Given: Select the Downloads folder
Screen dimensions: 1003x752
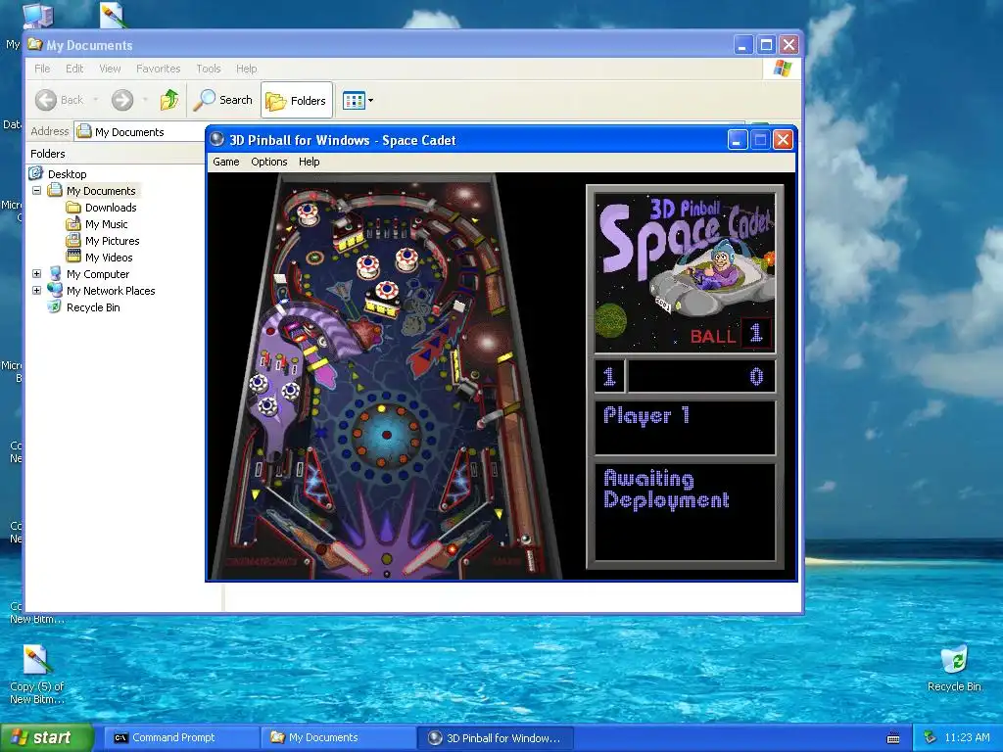Looking at the screenshot, I should pos(111,208).
